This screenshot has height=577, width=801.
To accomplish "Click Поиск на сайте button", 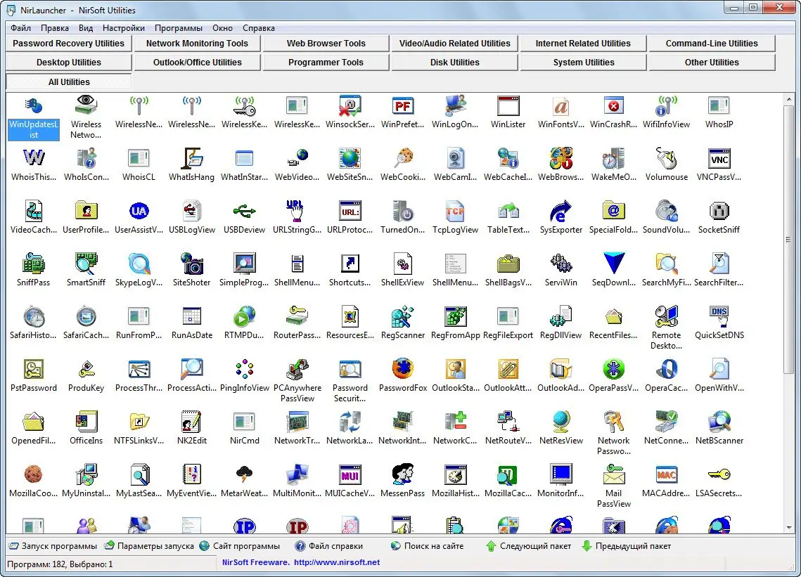I will 427,546.
